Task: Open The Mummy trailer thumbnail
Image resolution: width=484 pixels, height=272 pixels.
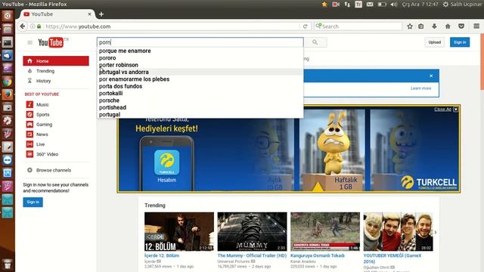Action: [252, 232]
